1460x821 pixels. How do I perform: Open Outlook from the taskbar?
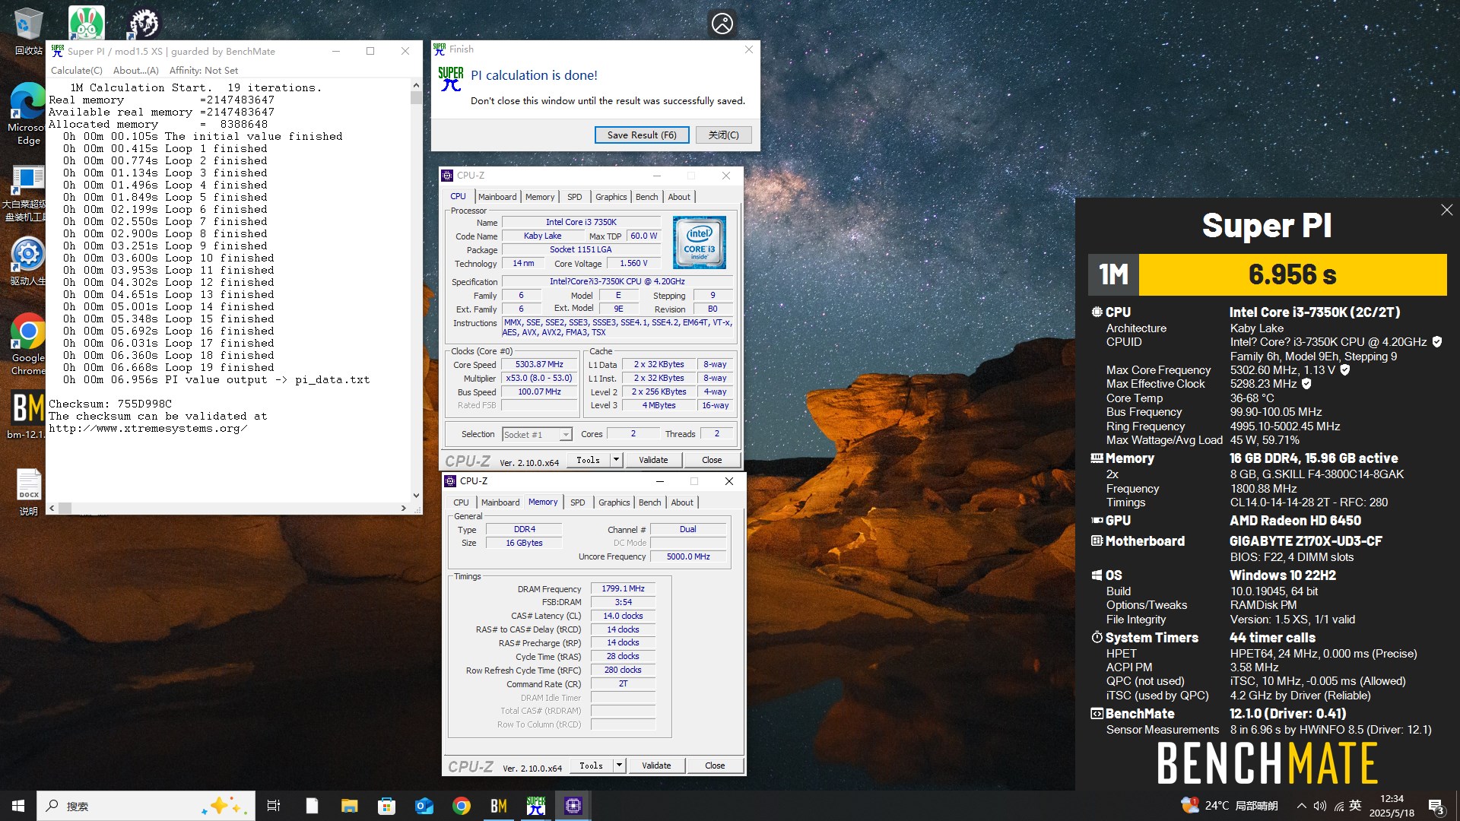(424, 806)
